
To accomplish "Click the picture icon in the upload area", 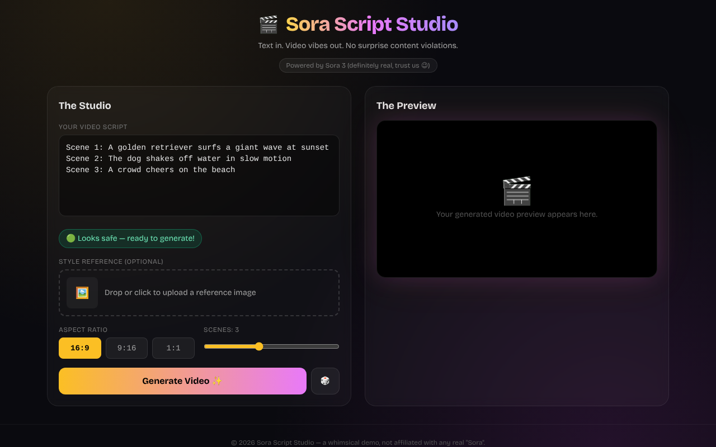I will [82, 293].
